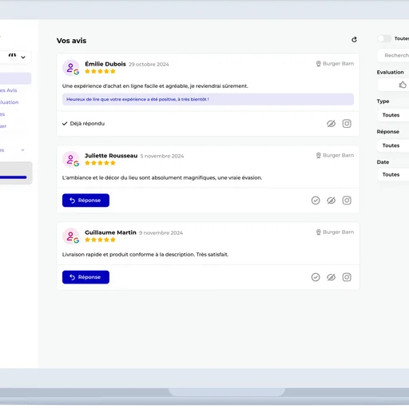Open the Type filter dropdown
Screen dimensions: 409x409
(394, 115)
